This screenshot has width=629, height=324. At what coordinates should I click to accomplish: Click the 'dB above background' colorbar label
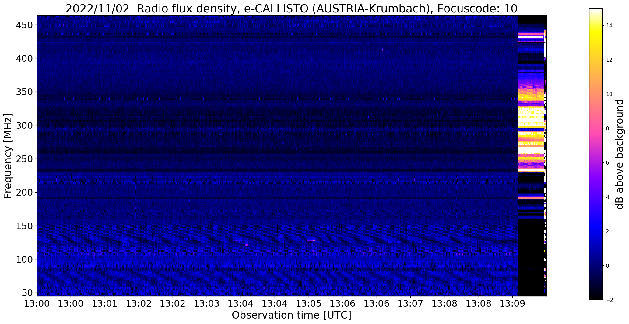[620, 154]
